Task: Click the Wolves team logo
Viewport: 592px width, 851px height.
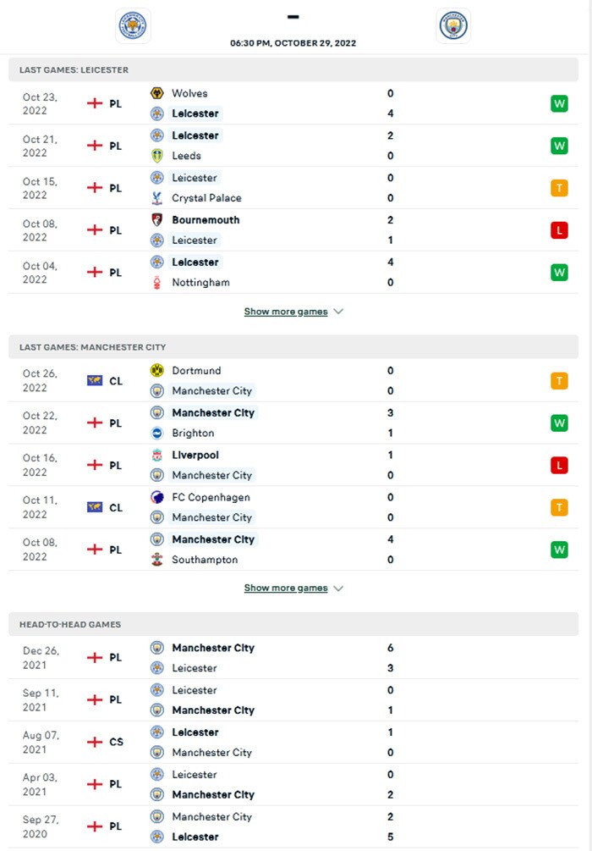Action: click(x=156, y=93)
